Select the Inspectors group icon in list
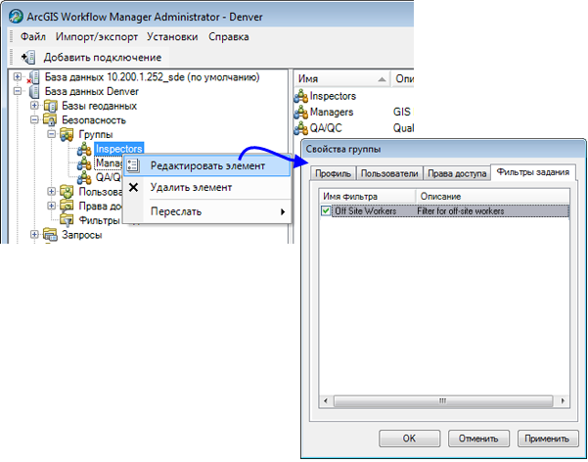The width and height of the screenshot is (588, 462). [301, 96]
